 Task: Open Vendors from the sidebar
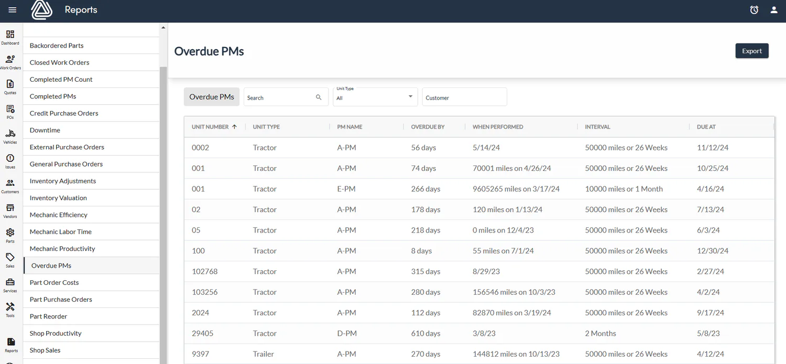click(x=10, y=211)
